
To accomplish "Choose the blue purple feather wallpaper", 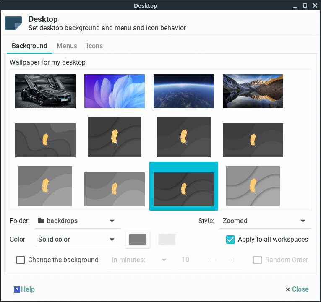I will click(115, 91).
